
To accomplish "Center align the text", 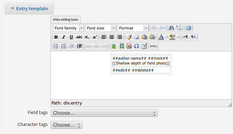I will click(112, 37).
